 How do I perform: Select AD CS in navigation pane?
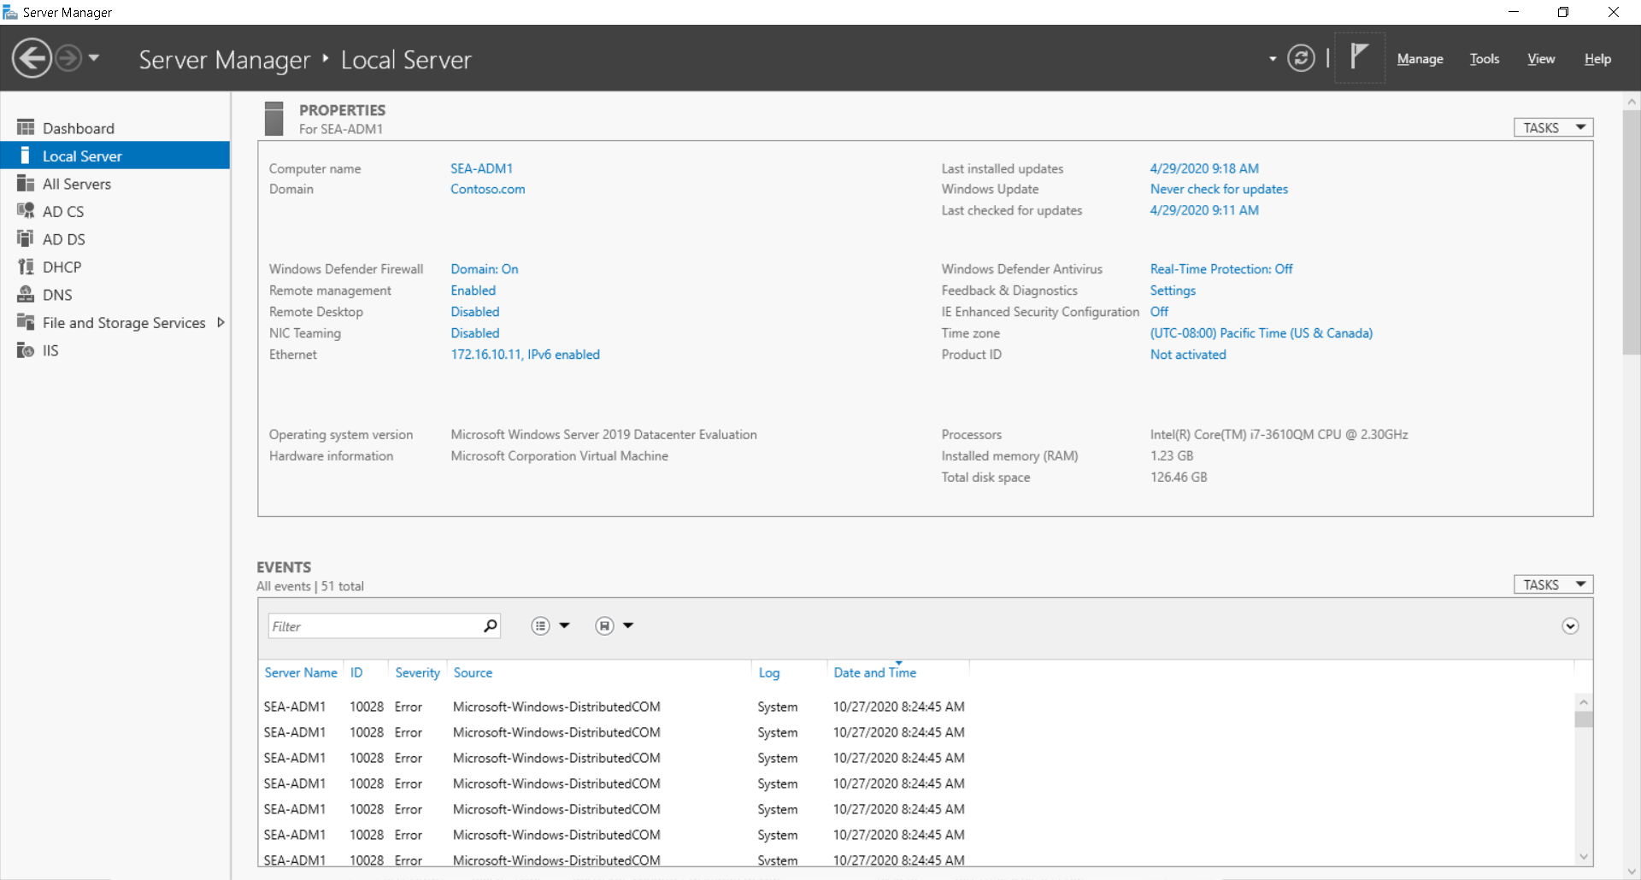62,212
